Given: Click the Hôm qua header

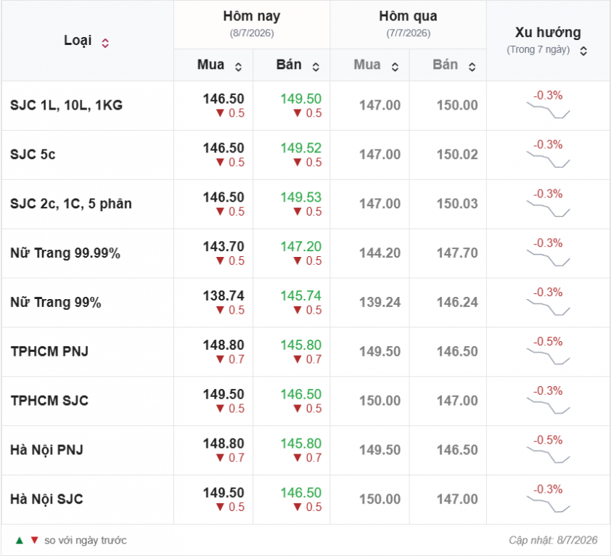Looking at the screenshot, I should 408,16.
